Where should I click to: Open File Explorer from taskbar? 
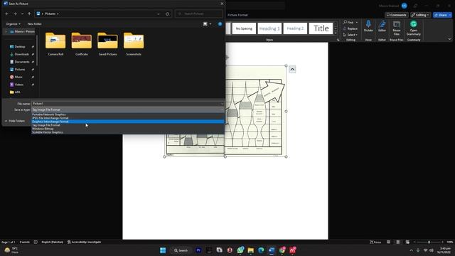pyautogui.click(x=251, y=250)
